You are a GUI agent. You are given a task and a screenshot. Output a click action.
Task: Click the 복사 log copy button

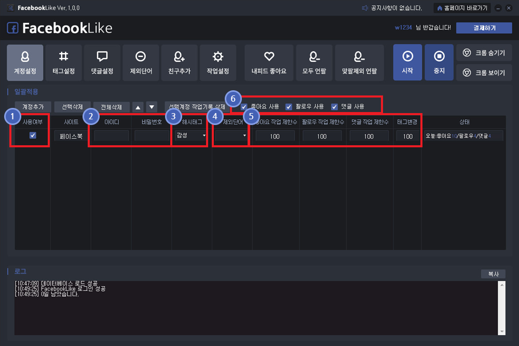click(493, 274)
